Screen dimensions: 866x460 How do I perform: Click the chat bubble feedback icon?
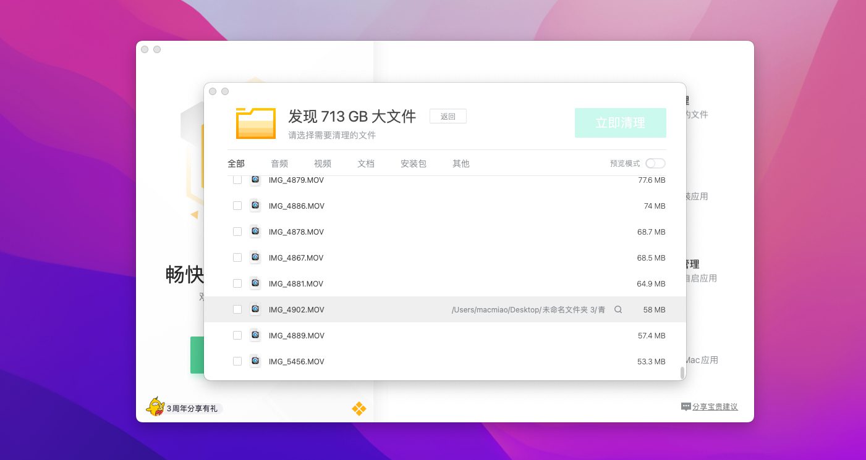[x=686, y=407]
